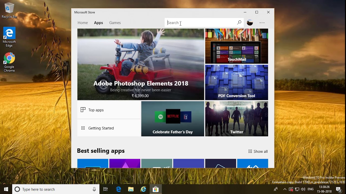Open File Explorer from the taskbar
This screenshot has width=346, height=194.
point(131,189)
